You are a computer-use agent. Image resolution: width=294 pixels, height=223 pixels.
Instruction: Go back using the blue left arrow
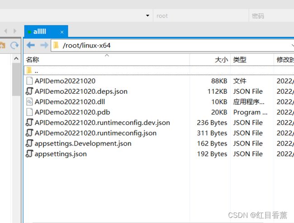[x=31, y=45]
